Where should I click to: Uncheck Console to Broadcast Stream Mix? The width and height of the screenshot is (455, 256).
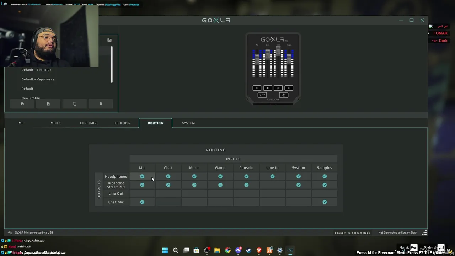click(246, 185)
